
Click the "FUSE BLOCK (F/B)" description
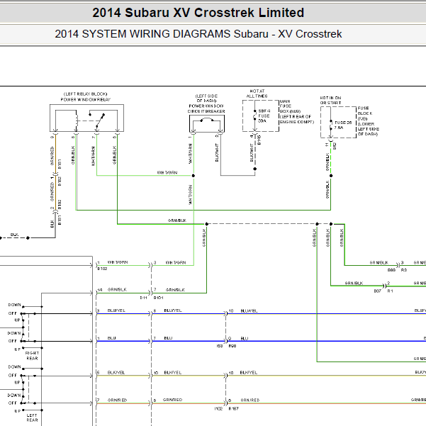[368, 121]
